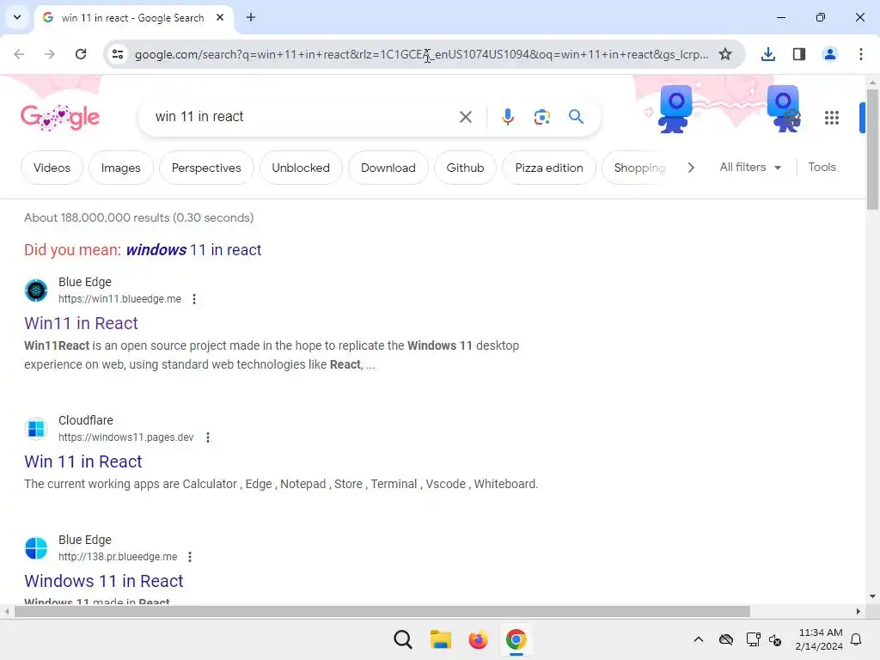The height and width of the screenshot is (660, 880).
Task: Start voice search with the microphone
Action: (507, 117)
